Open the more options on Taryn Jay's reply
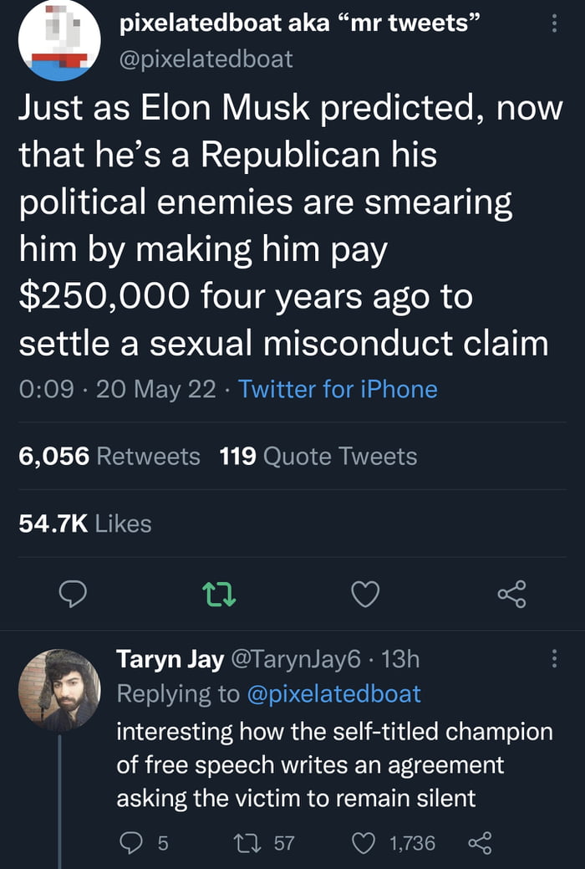 [x=552, y=659]
